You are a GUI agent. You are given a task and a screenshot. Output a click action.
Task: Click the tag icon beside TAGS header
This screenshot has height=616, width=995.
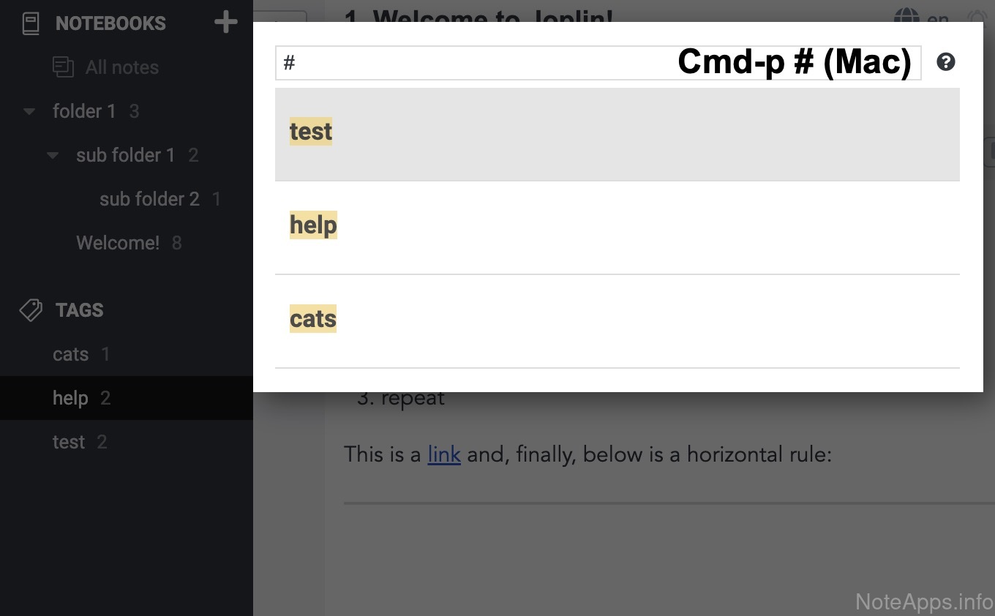pyautogui.click(x=31, y=310)
